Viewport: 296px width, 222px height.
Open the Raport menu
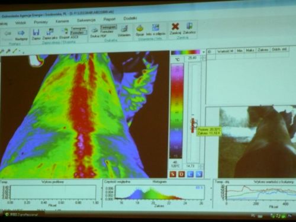(x=110, y=19)
